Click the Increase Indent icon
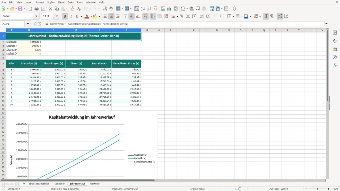This screenshot has height=191, width=340. [x=216, y=16]
